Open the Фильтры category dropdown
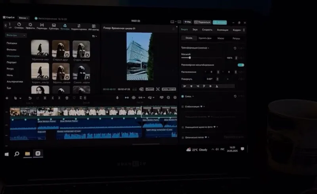 point(15,35)
